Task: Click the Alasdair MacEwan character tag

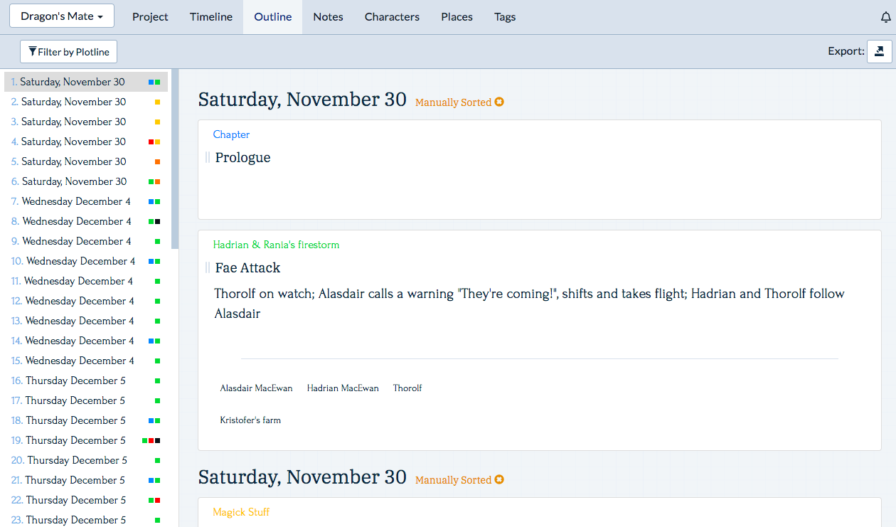Action: (256, 388)
